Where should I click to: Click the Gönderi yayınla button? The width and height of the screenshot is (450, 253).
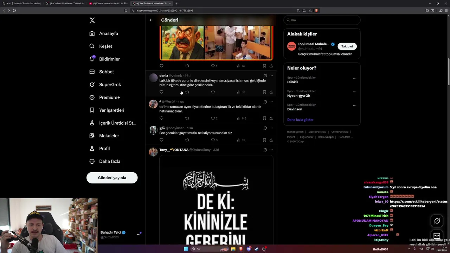pyautogui.click(x=112, y=177)
